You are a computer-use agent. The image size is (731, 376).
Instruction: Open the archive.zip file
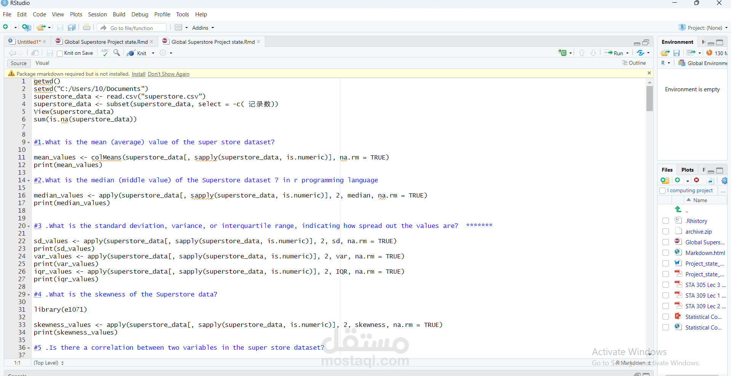(x=698, y=232)
